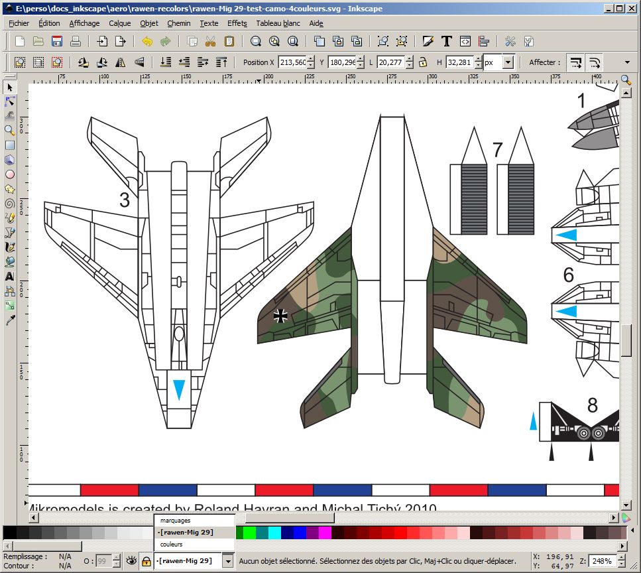Open Align and Distribute dialog icon
This screenshot has width=641, height=573.
484,41
